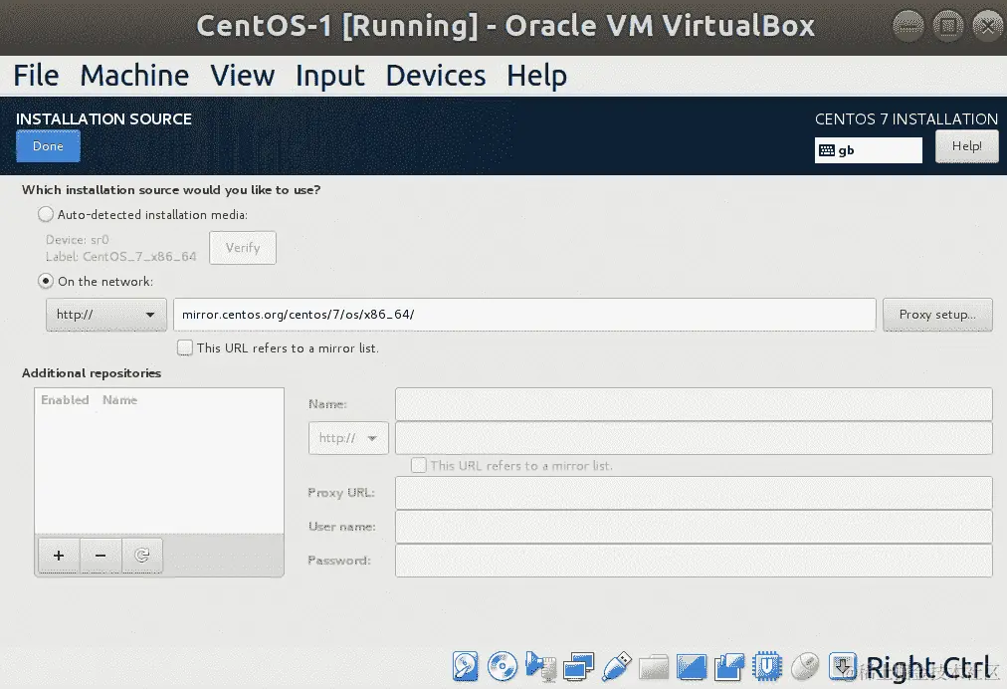Close the VirtualBox window
Image resolution: width=1007 pixels, height=689 pixels.
click(988, 26)
